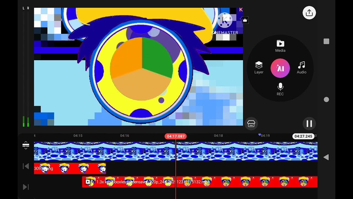Select the 3095 png layer clip
This screenshot has height=199, width=353.
pos(70,169)
